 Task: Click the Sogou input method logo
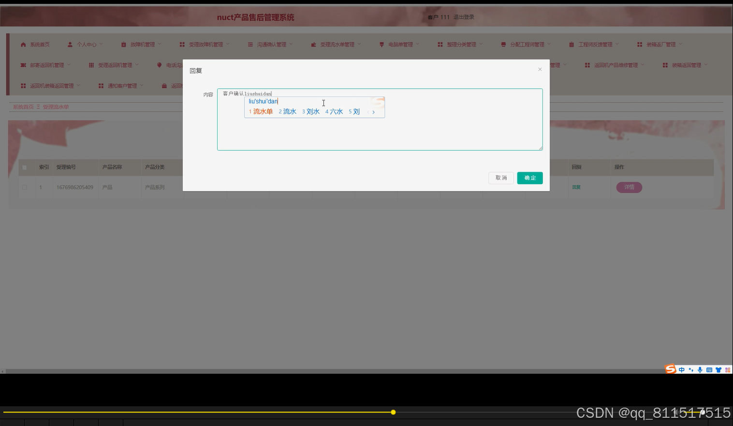[x=670, y=369]
